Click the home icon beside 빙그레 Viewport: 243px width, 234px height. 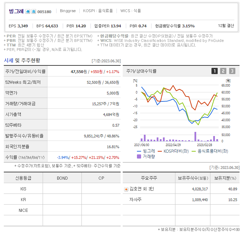(x=28, y=11)
